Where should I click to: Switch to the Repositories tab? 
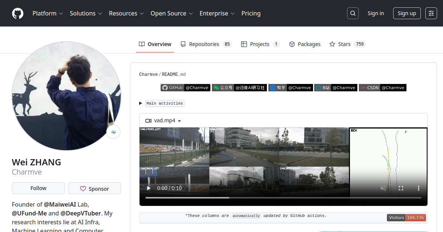pos(206,44)
